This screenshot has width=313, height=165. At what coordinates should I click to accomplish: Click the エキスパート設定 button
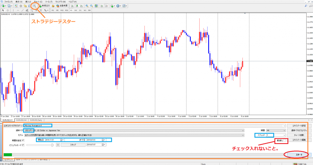point(299,126)
